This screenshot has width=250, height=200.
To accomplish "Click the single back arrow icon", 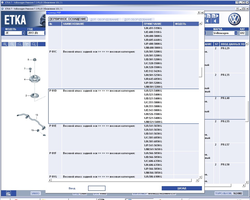I will point(215,21).
